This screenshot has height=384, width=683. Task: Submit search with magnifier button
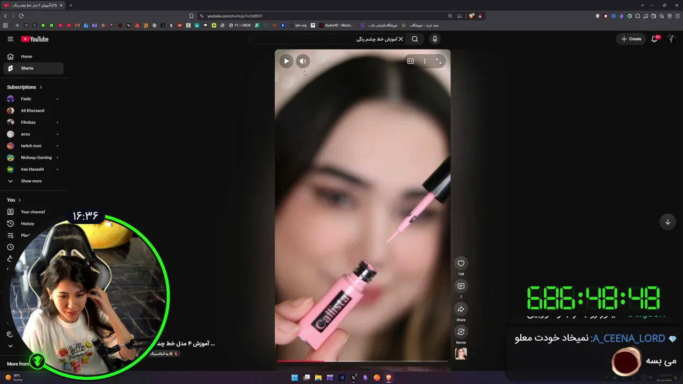(415, 39)
